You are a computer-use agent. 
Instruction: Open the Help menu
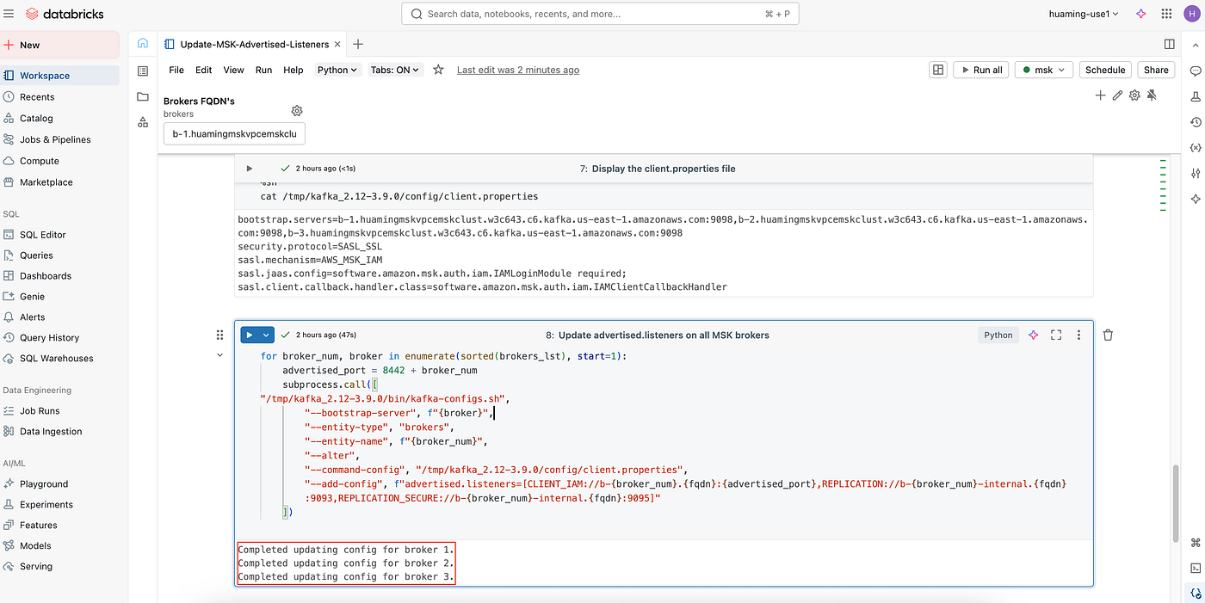point(294,70)
